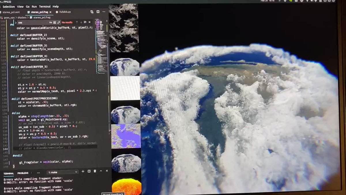Open the '1: make' terminal dropdown

pos(63,172)
